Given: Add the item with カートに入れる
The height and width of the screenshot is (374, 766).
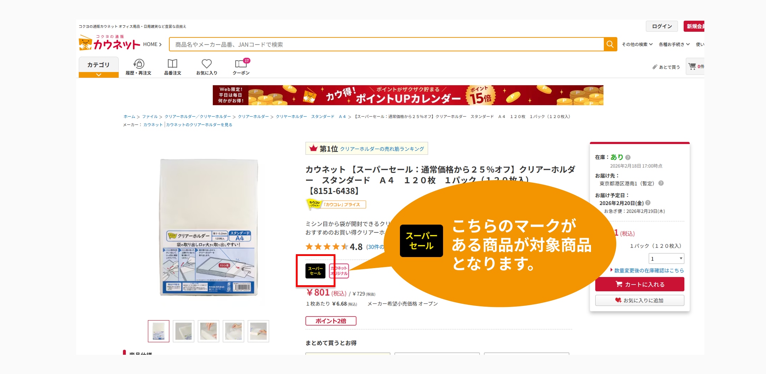Looking at the screenshot, I should (x=639, y=284).
